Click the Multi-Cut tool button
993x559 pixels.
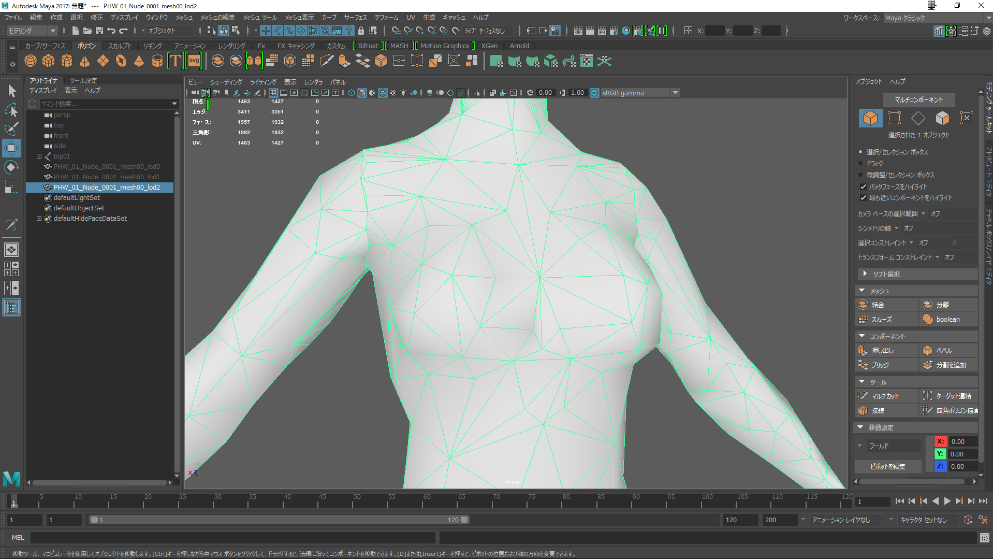tap(886, 396)
